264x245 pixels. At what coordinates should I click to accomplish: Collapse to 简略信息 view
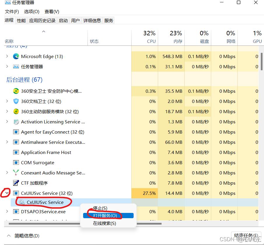[23, 236]
